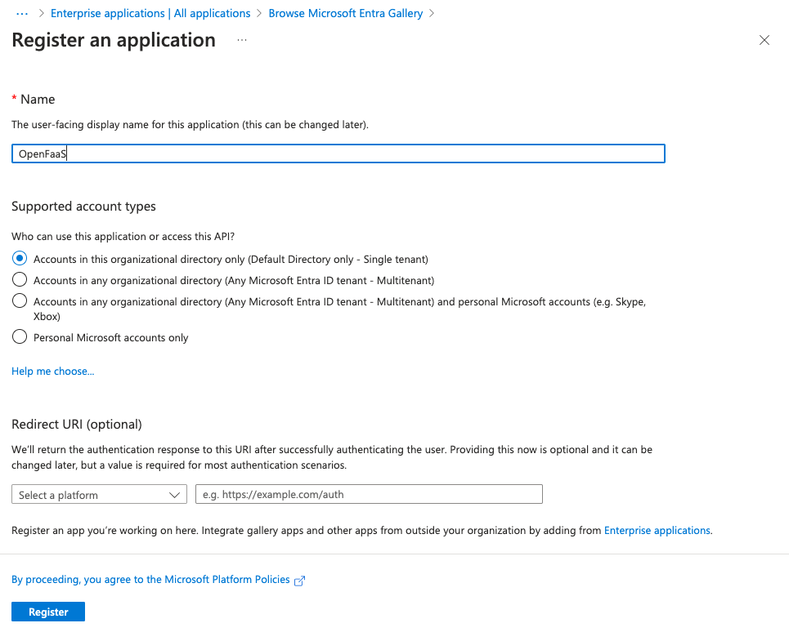Click the dropdown arrow inside Select a platform

pyautogui.click(x=174, y=494)
